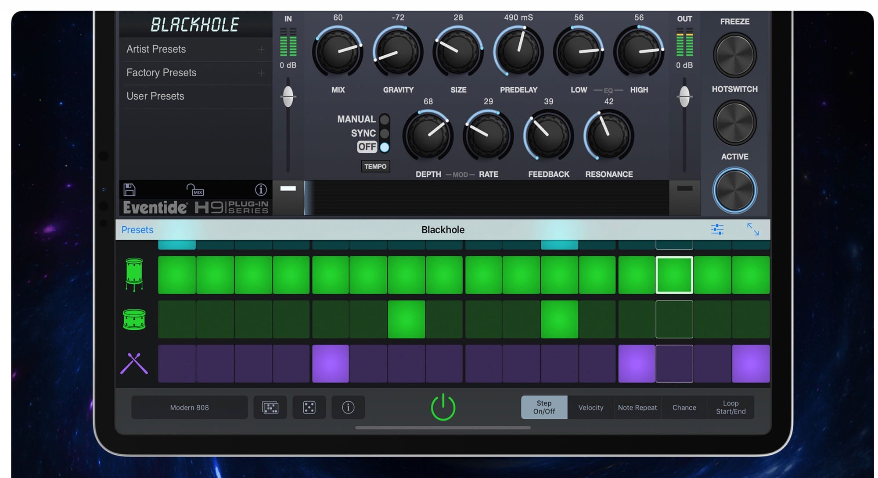Switch to Chance mode
878x478 pixels.
tap(684, 407)
